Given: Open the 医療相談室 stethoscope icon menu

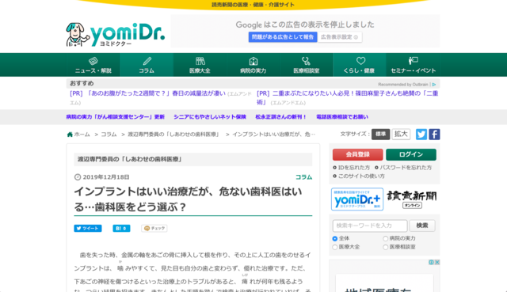Looking at the screenshot, I should (307, 65).
